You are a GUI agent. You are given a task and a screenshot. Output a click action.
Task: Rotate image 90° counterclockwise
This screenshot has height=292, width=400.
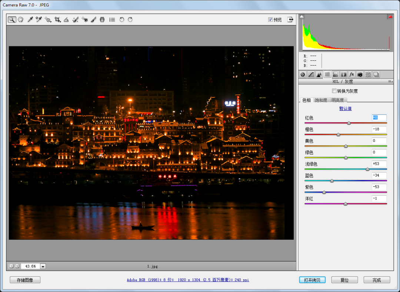pyautogui.click(x=122, y=20)
